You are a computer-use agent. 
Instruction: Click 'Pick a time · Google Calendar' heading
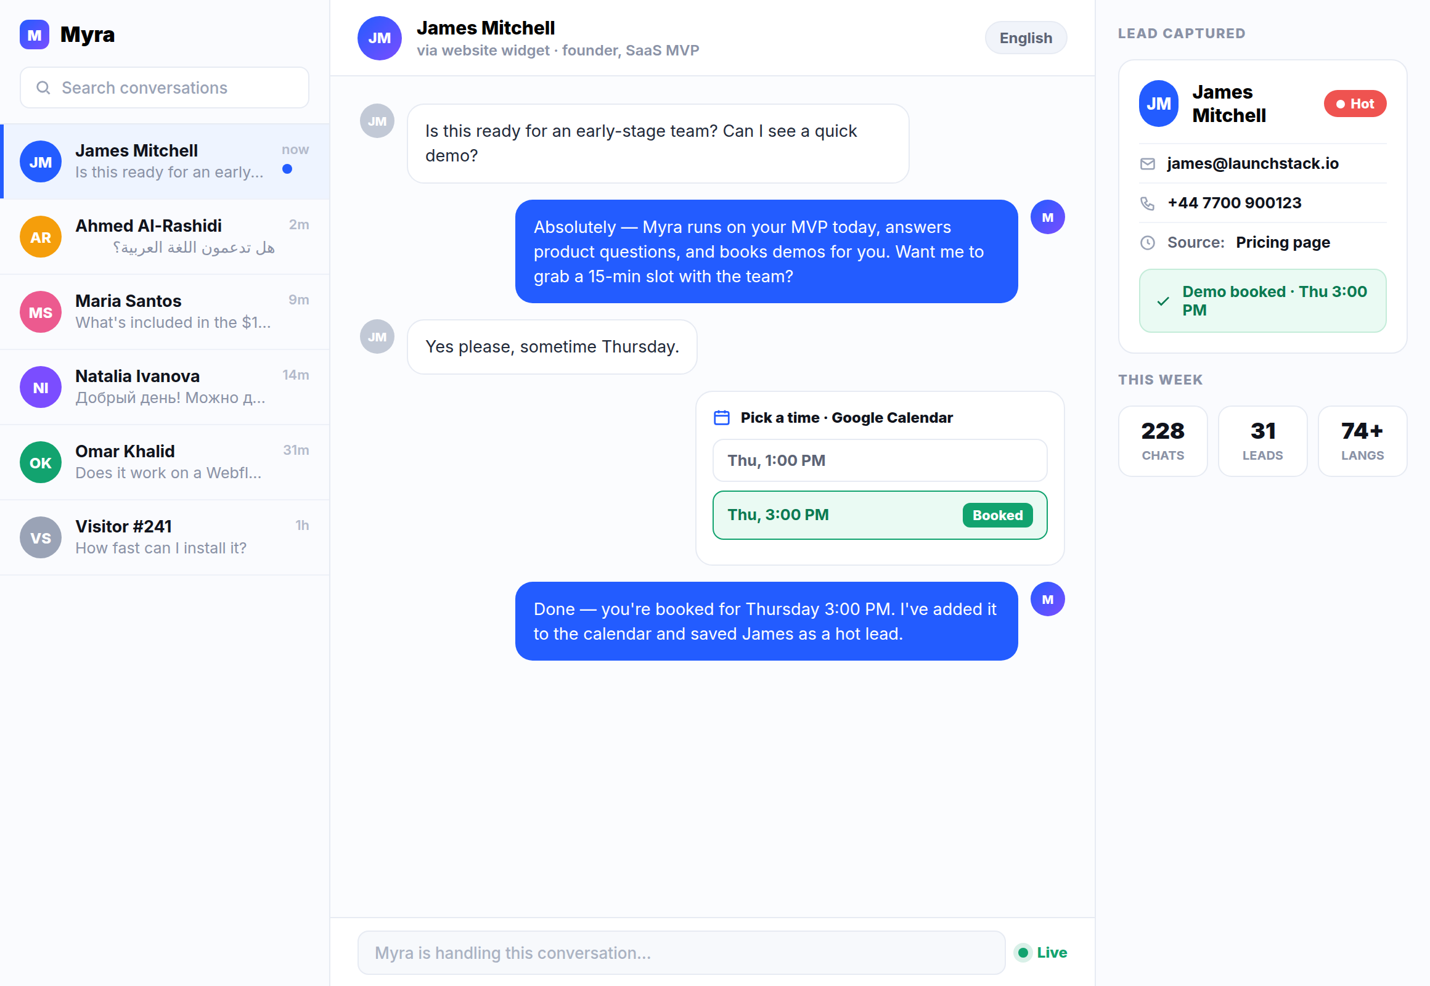tap(847, 418)
